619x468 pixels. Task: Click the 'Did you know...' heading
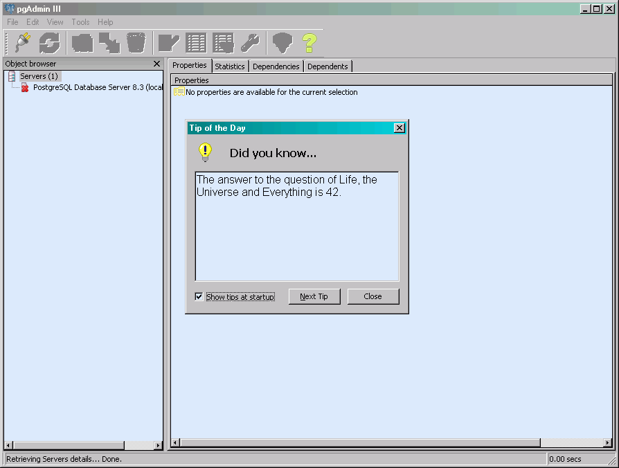coord(273,153)
